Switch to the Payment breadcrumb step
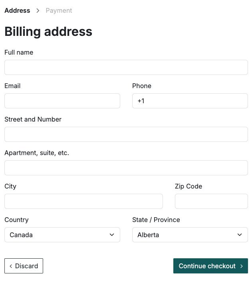The height and width of the screenshot is (283, 252). click(x=59, y=11)
